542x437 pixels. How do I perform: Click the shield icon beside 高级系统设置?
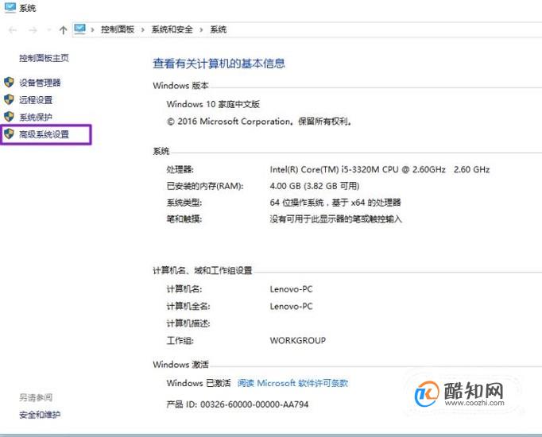pyautogui.click(x=9, y=133)
